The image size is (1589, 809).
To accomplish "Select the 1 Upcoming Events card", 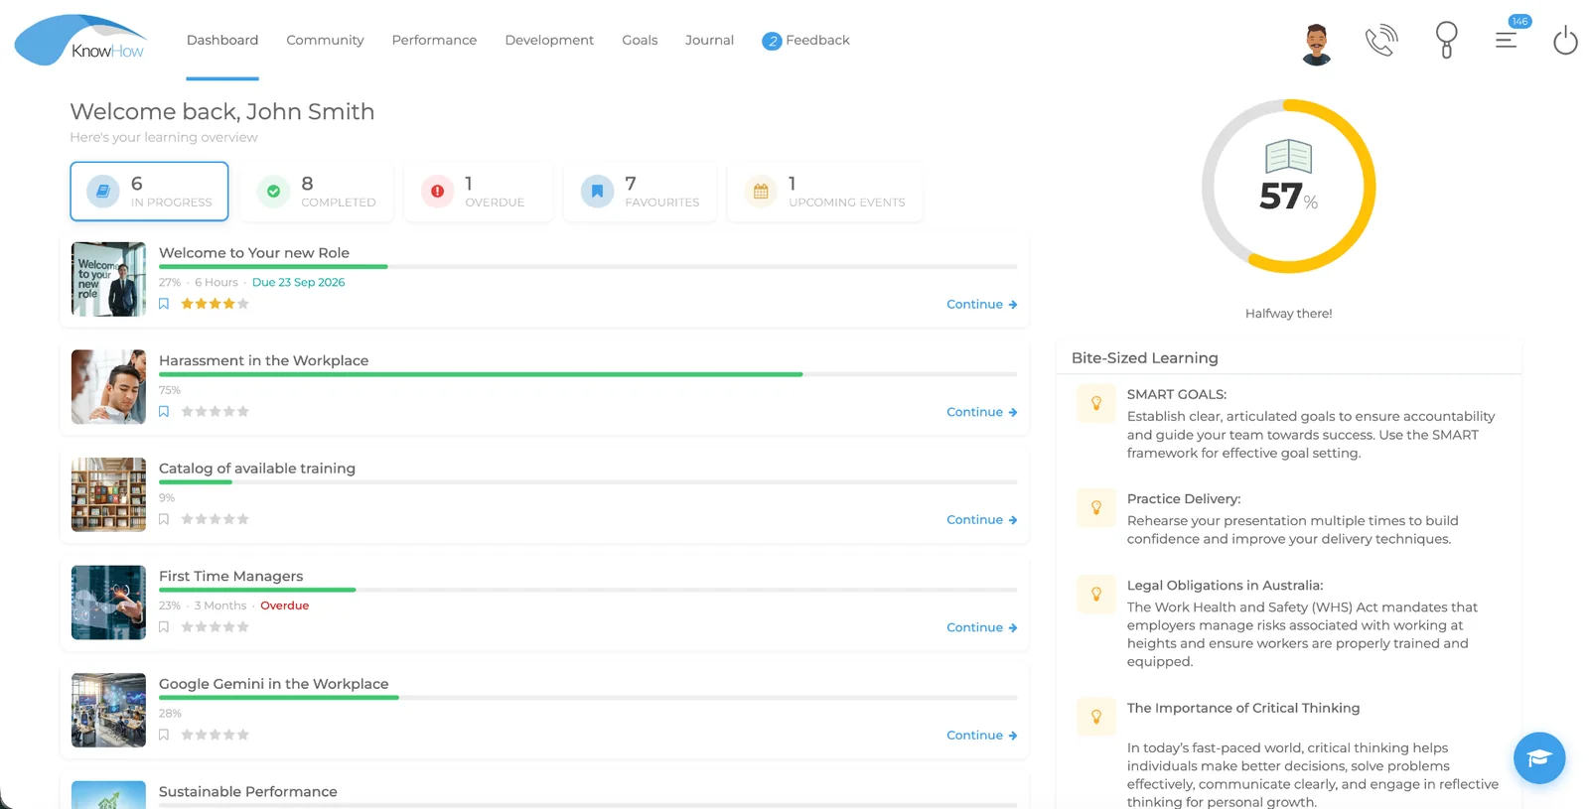I will coord(825,192).
